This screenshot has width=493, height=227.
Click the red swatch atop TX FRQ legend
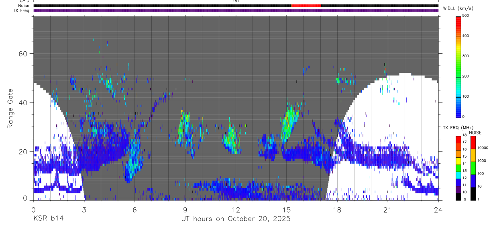pyautogui.click(x=458, y=140)
